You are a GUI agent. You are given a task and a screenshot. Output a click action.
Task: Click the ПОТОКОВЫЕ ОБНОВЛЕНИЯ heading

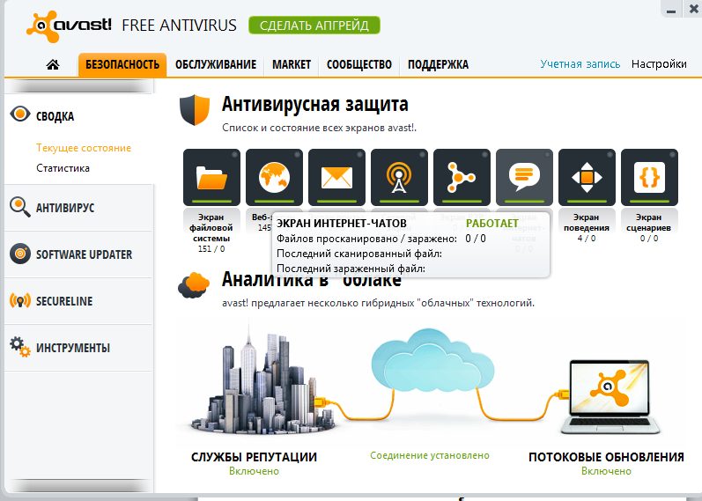click(x=606, y=457)
